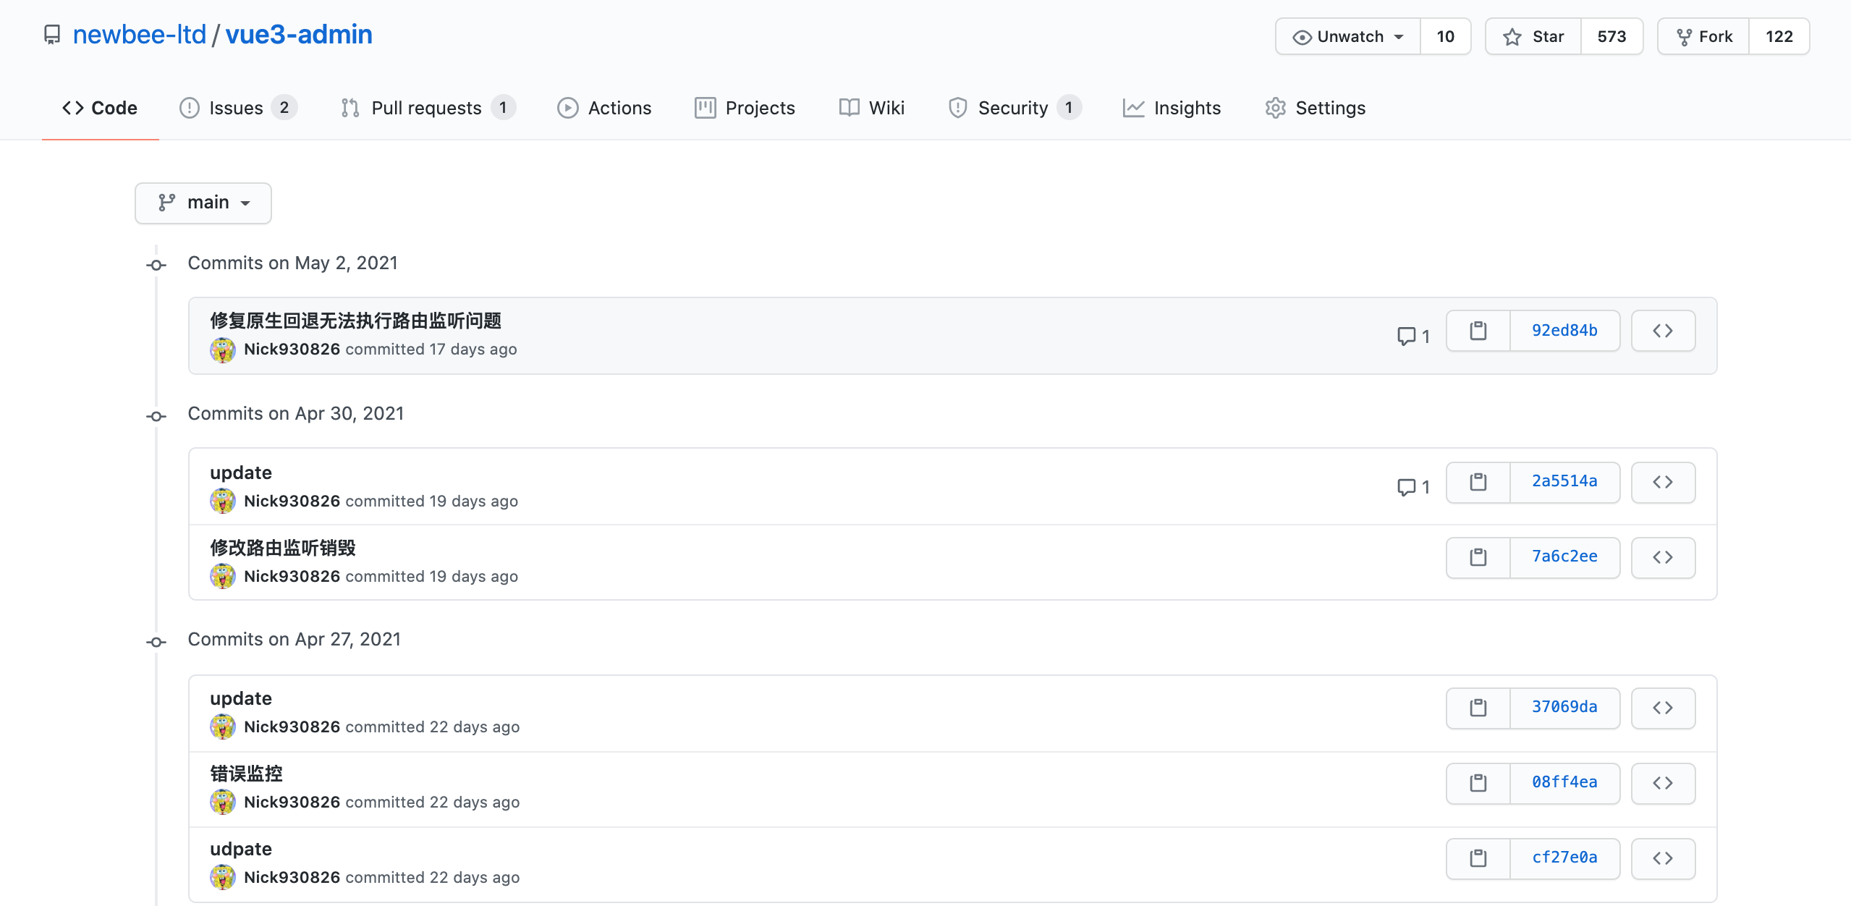Image resolution: width=1851 pixels, height=906 pixels.
Task: Open the newbee-ltd organization link
Action: coord(140,35)
